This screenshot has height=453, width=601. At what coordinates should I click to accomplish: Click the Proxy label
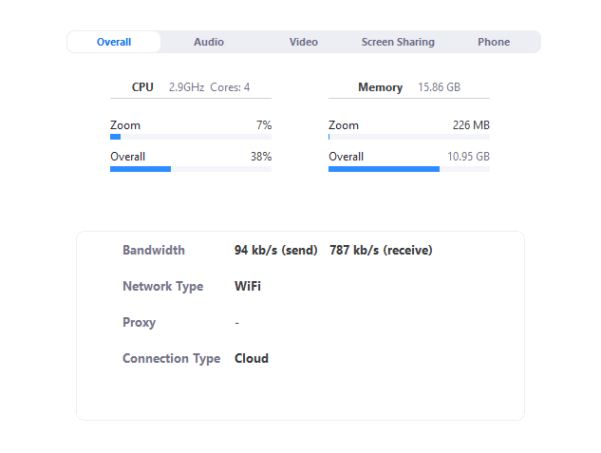(140, 323)
